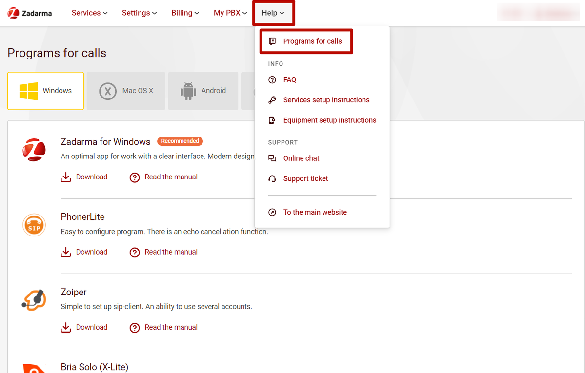Open Equipment setup instructions menu item
Image resolution: width=585 pixels, height=373 pixels.
[329, 120]
